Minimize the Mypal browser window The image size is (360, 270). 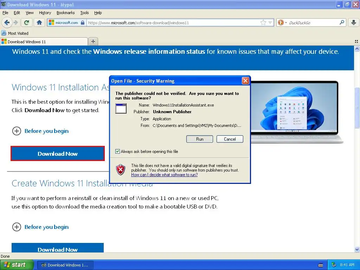339,4
